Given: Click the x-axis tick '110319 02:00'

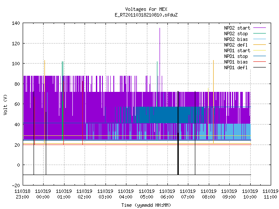Looking at the screenshot, I should 85,194.
